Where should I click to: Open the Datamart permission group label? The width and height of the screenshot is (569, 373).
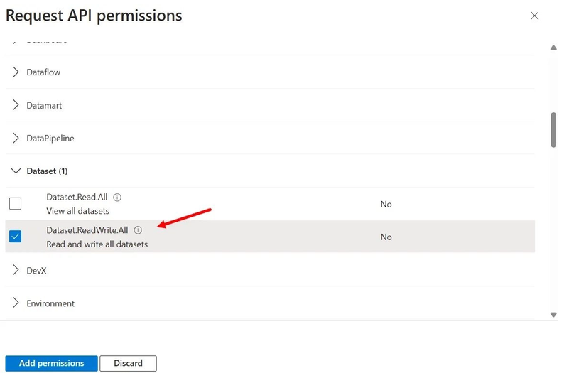coord(44,106)
